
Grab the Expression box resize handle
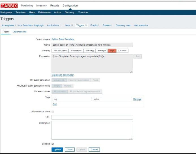click(132, 71)
